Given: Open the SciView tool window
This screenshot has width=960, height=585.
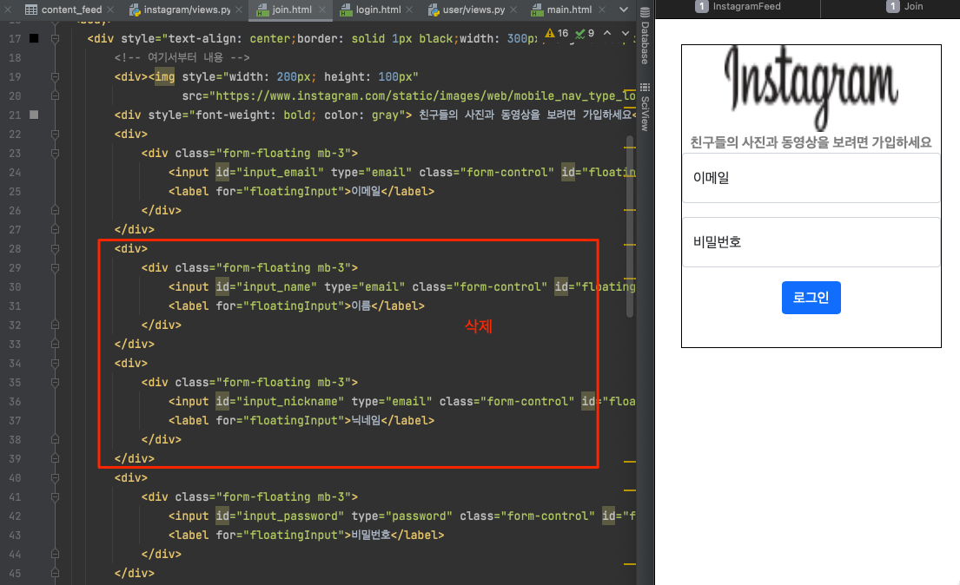Looking at the screenshot, I should (x=645, y=107).
